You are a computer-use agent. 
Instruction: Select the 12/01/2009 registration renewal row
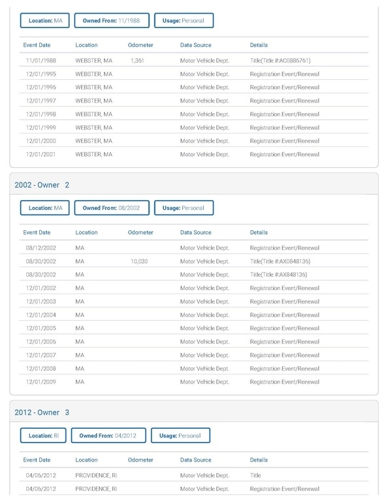click(194, 382)
